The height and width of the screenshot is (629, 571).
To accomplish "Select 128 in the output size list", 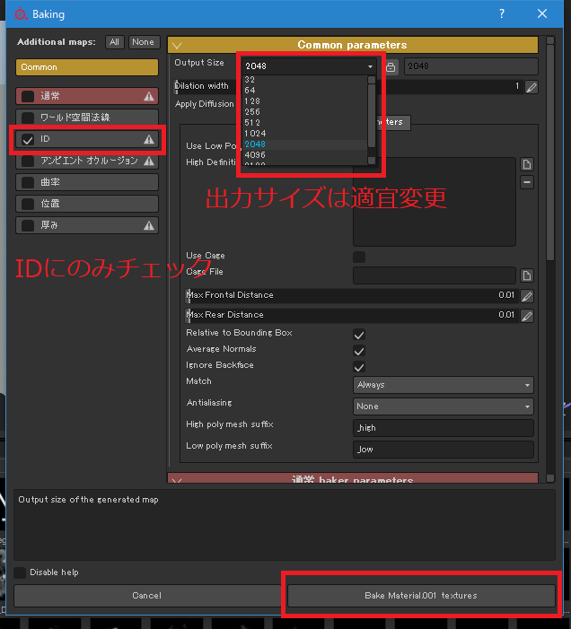I will (x=305, y=101).
